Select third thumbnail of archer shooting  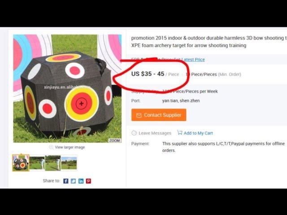(53, 163)
